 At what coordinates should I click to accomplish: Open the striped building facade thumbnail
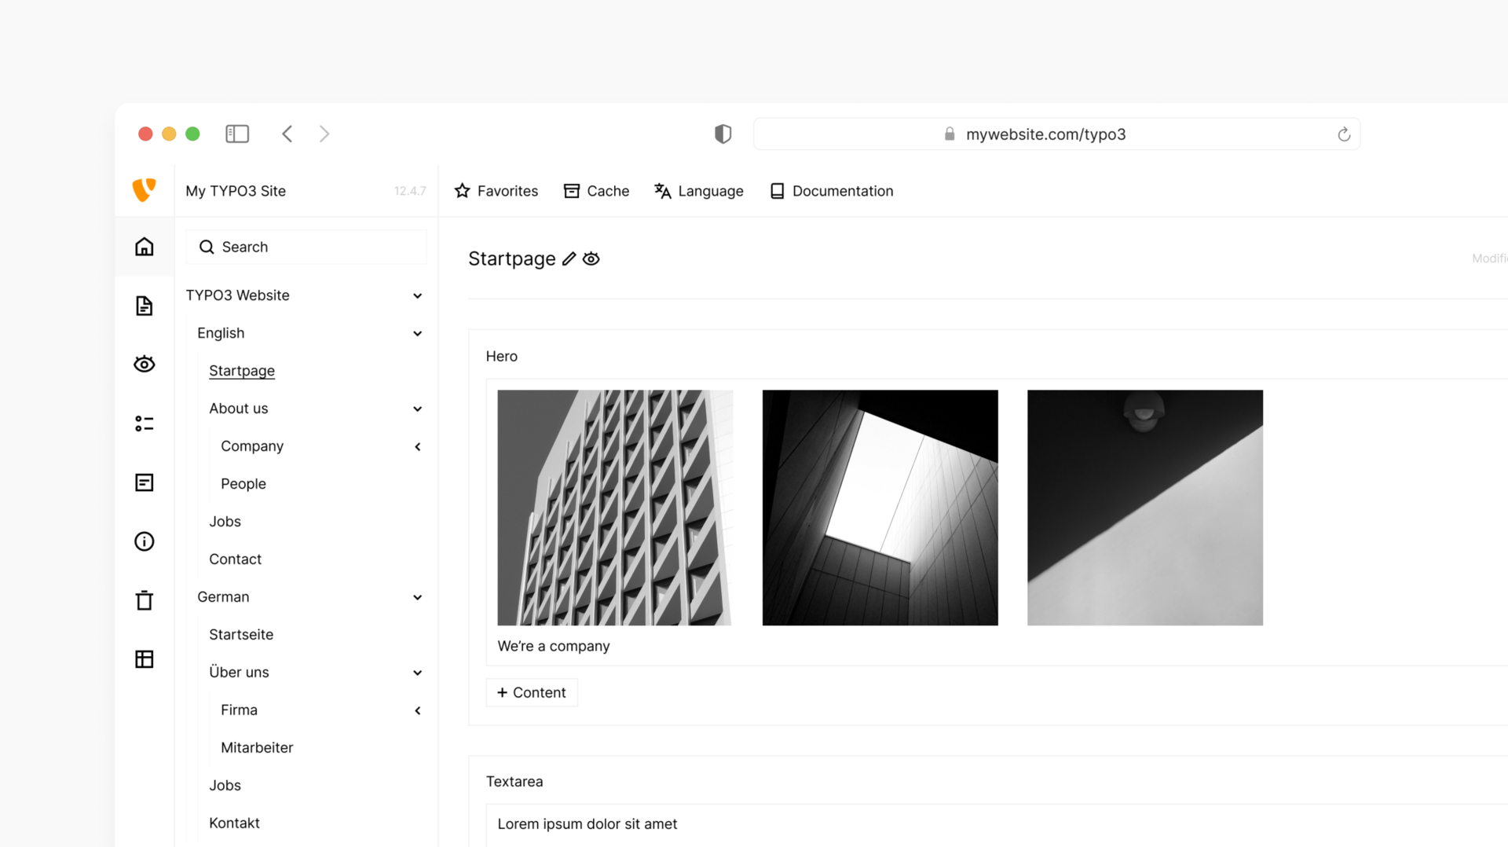(615, 508)
